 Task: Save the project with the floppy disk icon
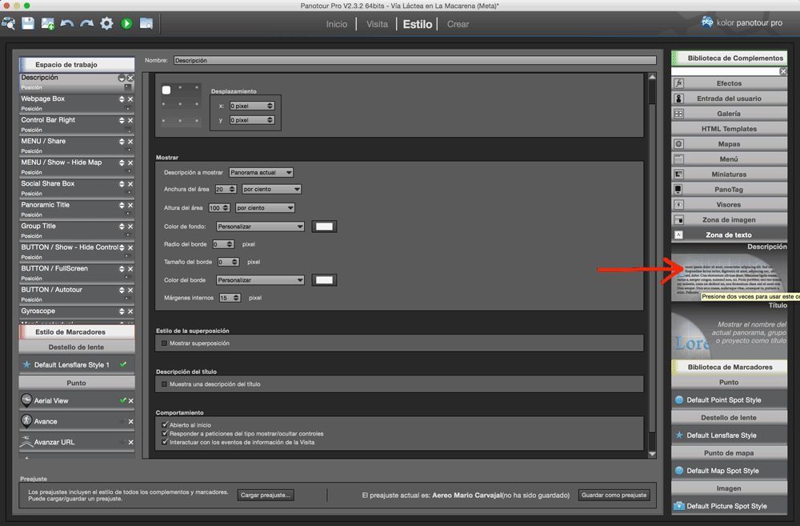[x=28, y=23]
